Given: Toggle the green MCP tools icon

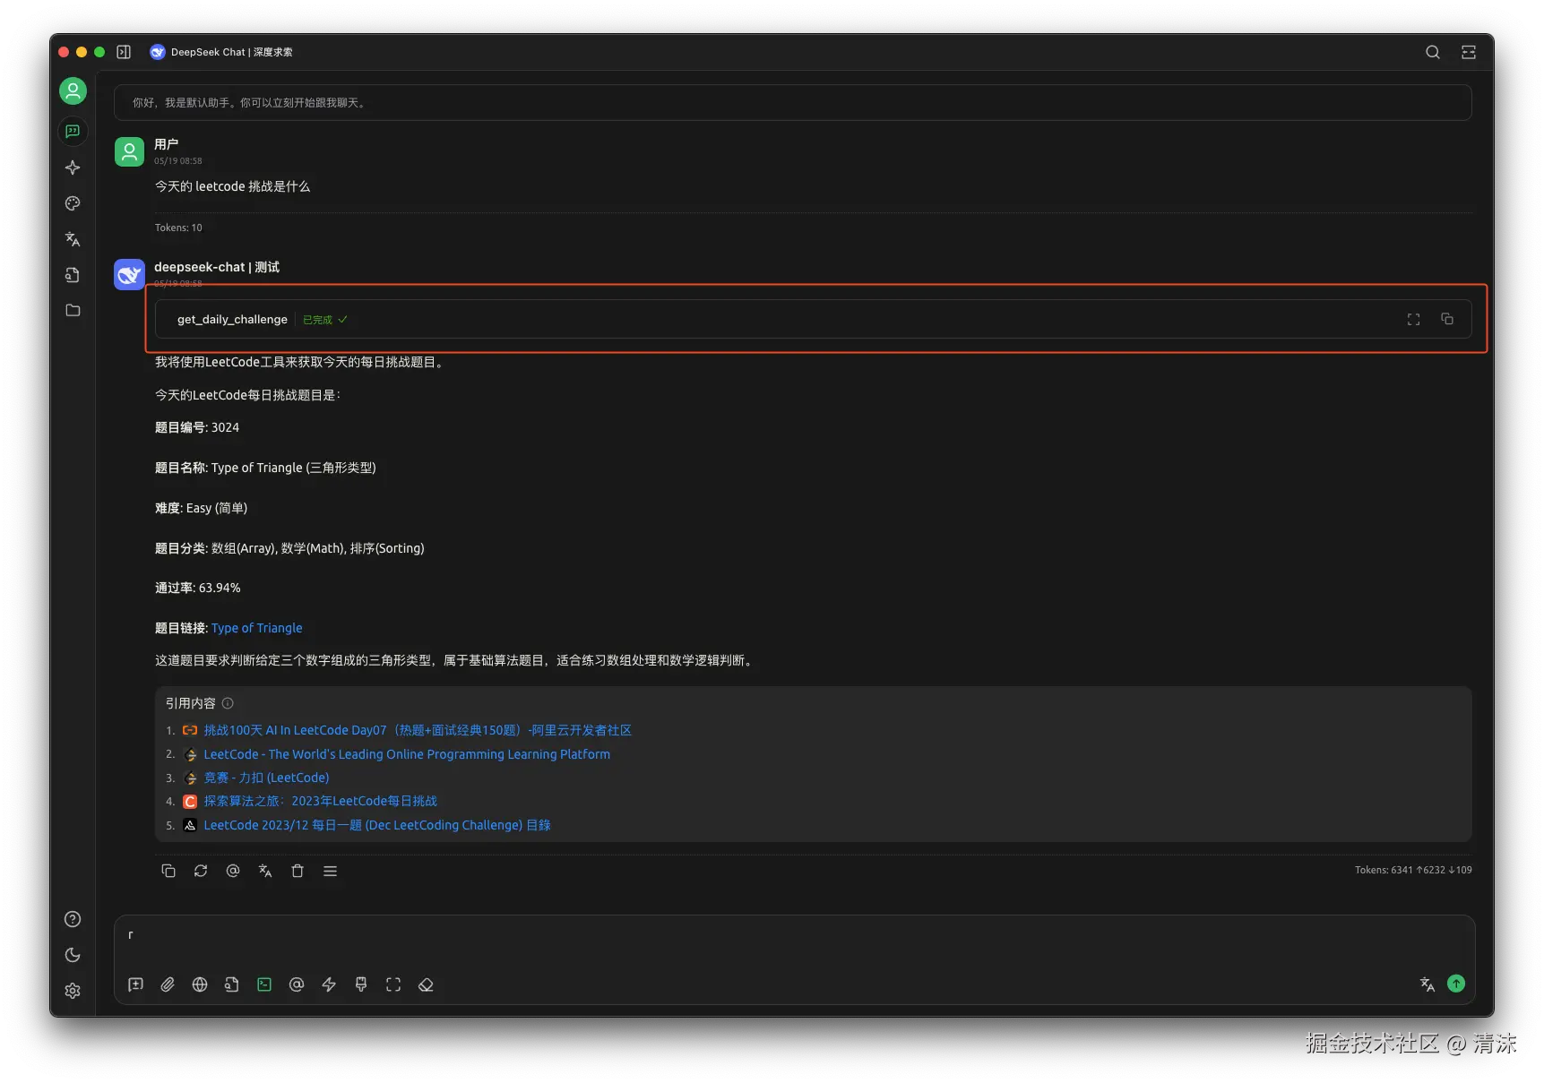Looking at the screenshot, I should tap(264, 984).
